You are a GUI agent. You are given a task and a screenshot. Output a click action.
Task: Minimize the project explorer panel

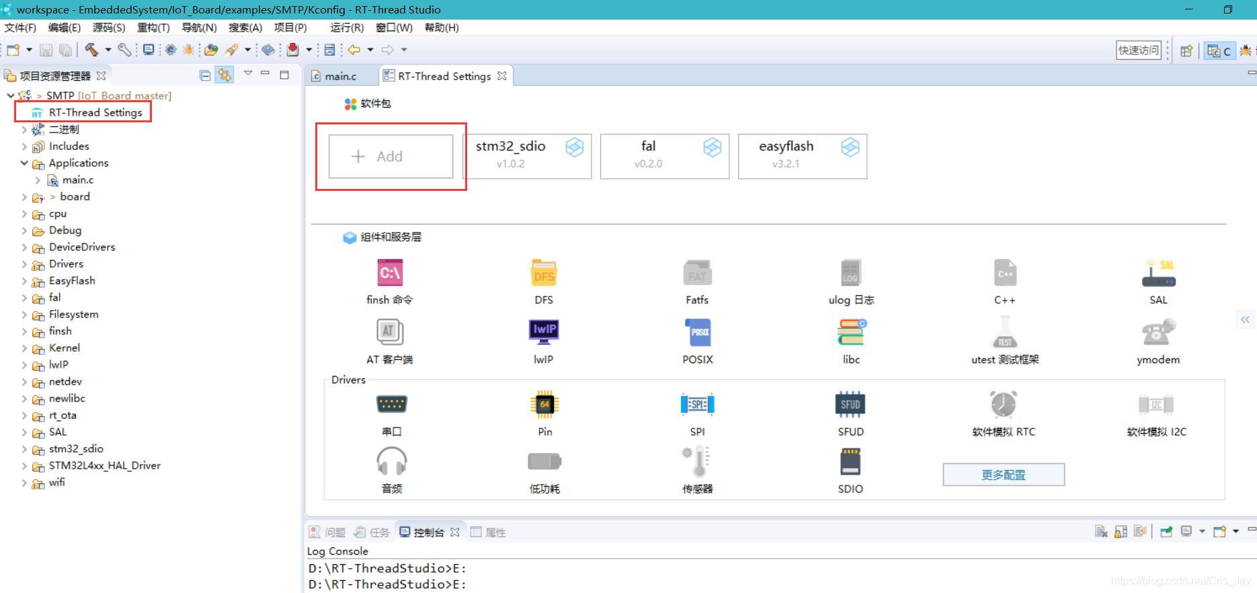click(265, 73)
